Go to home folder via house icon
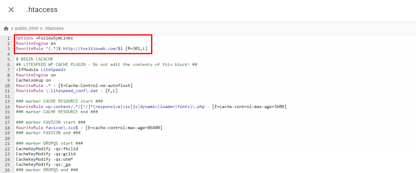 (6, 28)
